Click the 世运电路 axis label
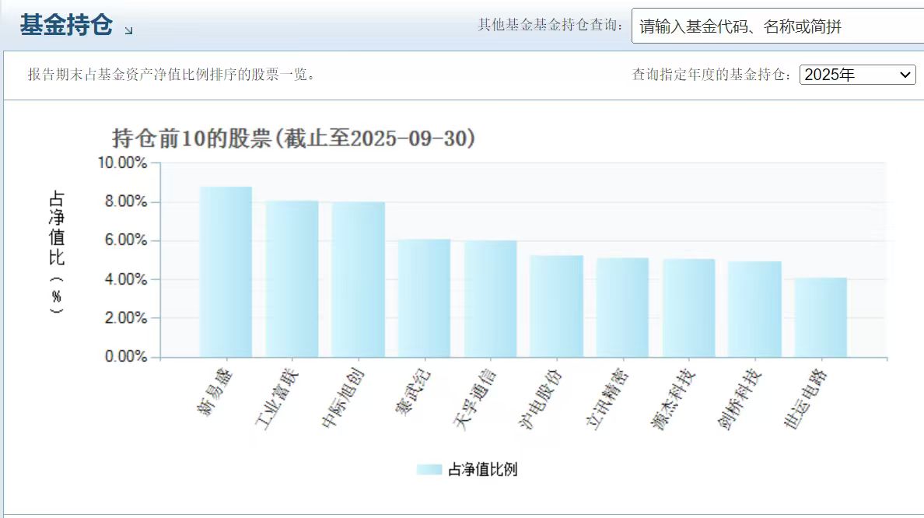 pyautogui.click(x=806, y=398)
